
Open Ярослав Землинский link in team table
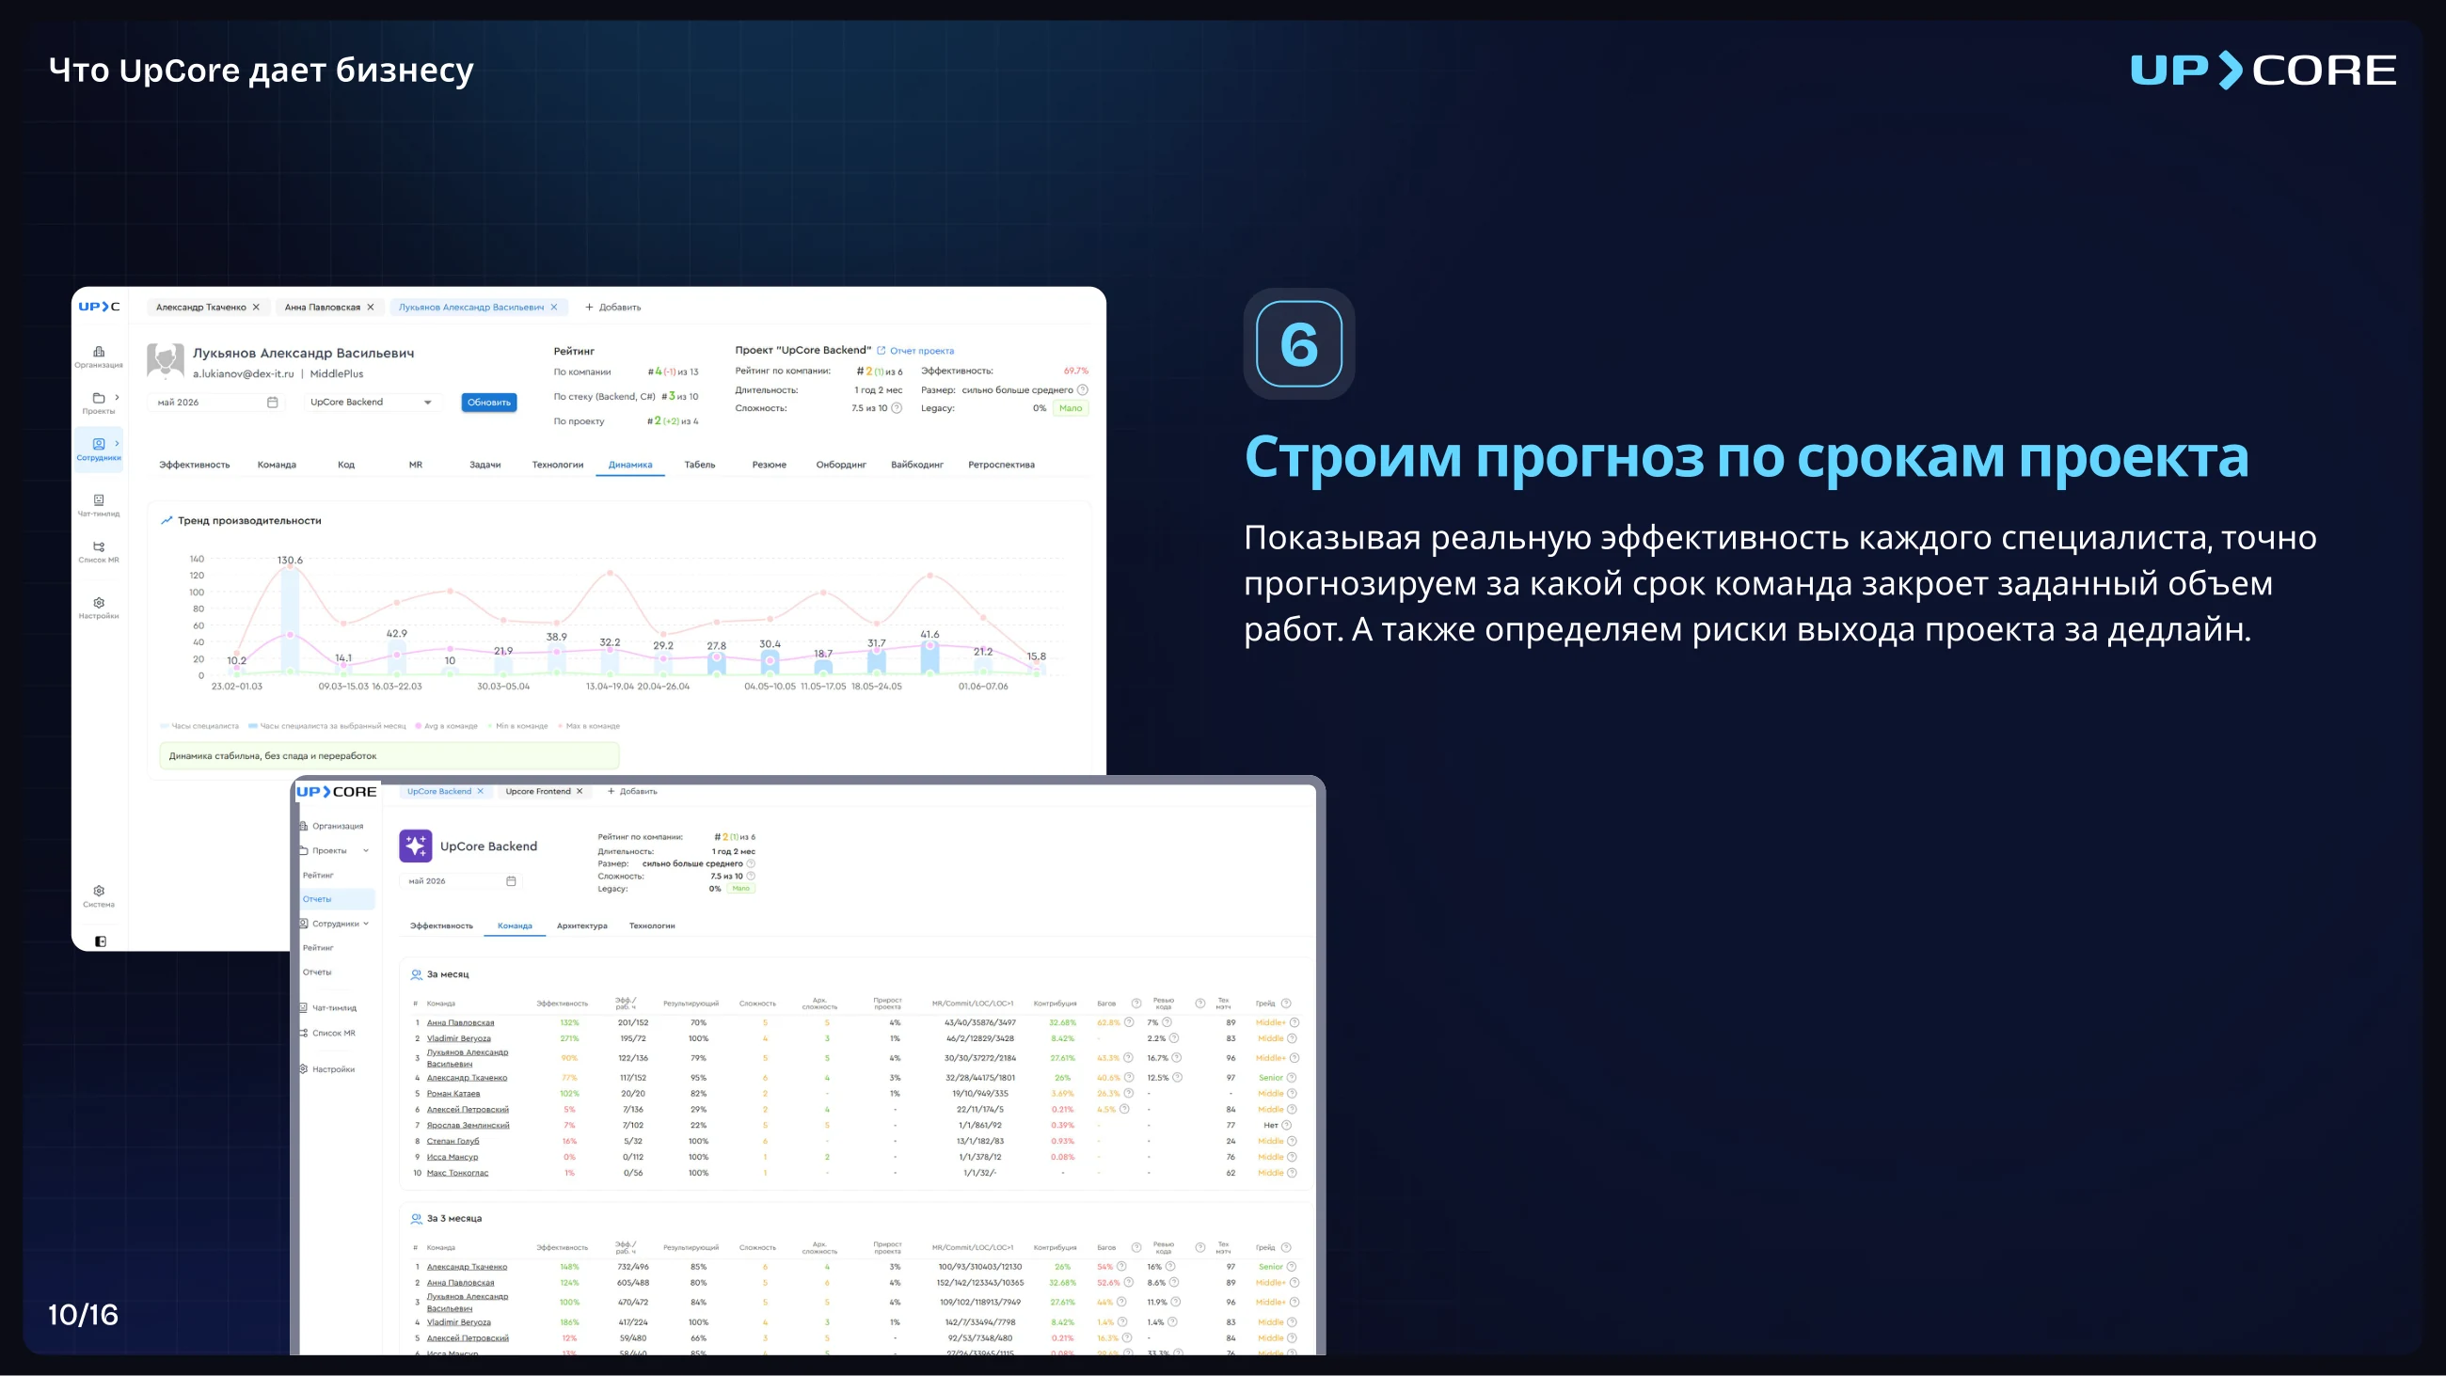[469, 1125]
